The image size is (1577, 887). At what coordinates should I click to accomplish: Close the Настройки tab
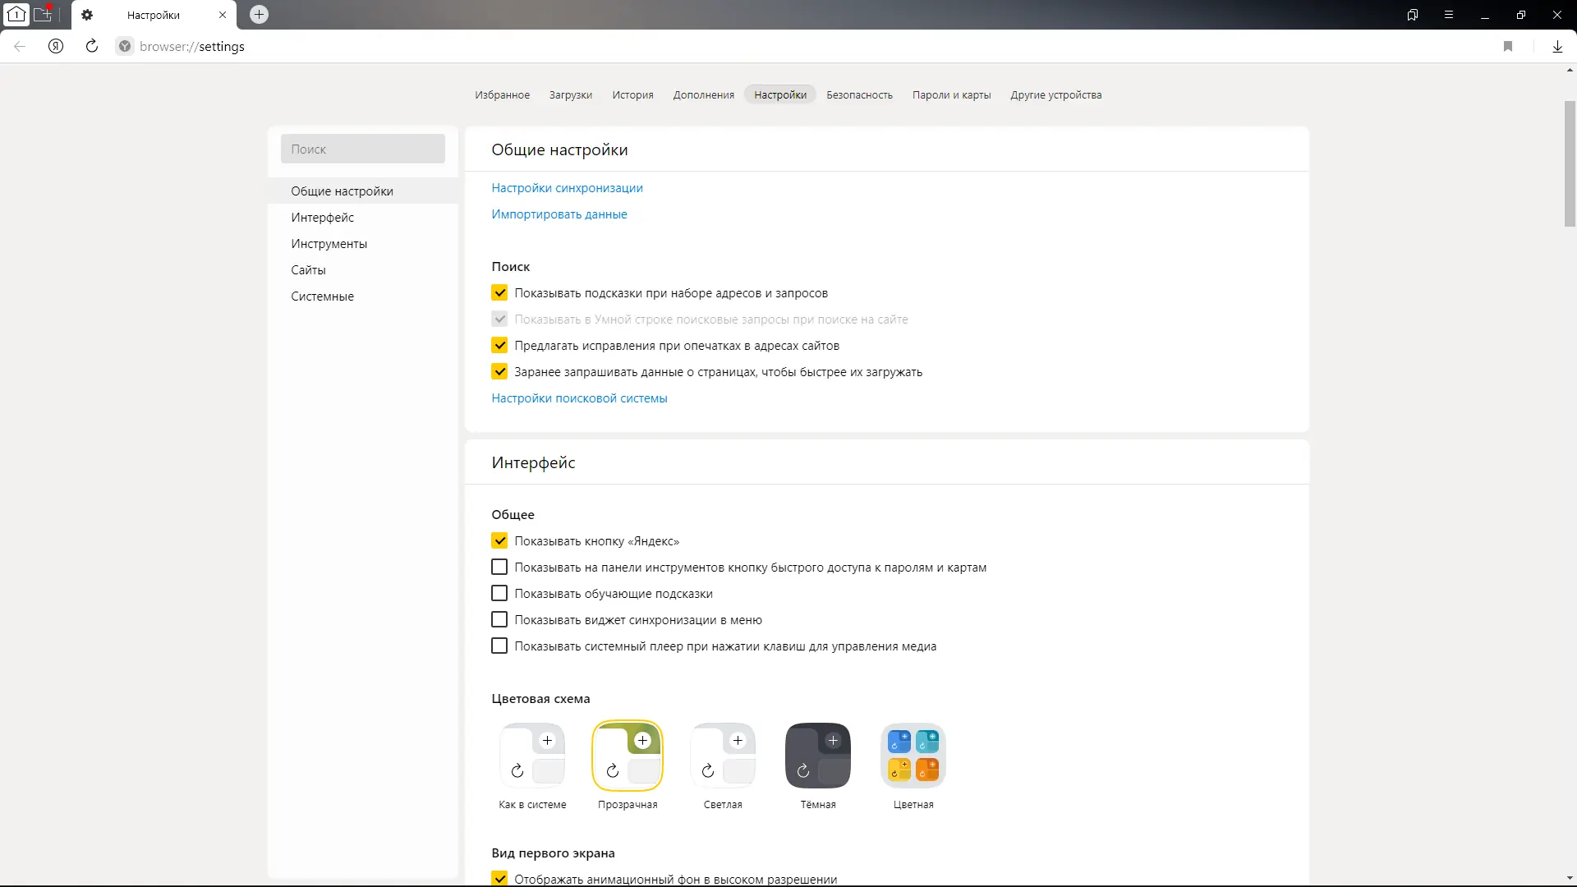click(223, 15)
